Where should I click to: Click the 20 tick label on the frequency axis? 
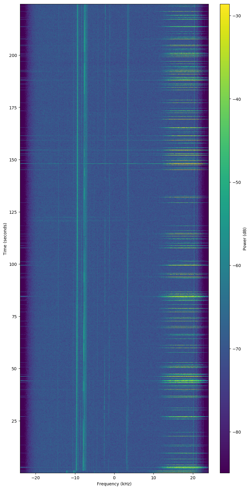193,478
